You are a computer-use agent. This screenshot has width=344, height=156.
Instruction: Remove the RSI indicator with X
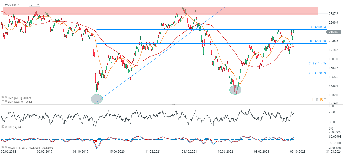[6, 126]
